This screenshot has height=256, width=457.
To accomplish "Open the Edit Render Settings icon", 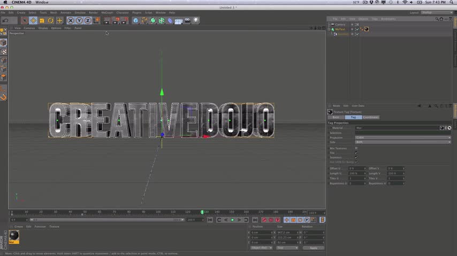I will coord(124,21).
